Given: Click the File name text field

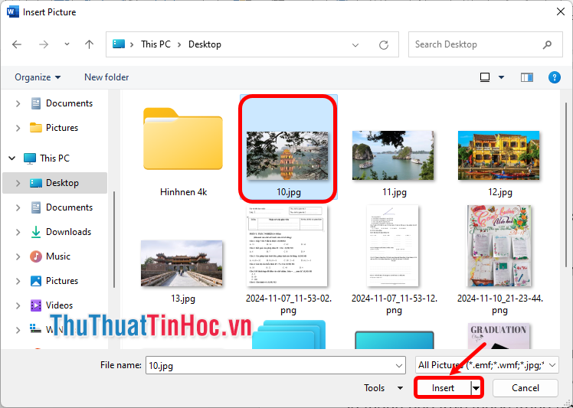Looking at the screenshot, I should [x=270, y=365].
